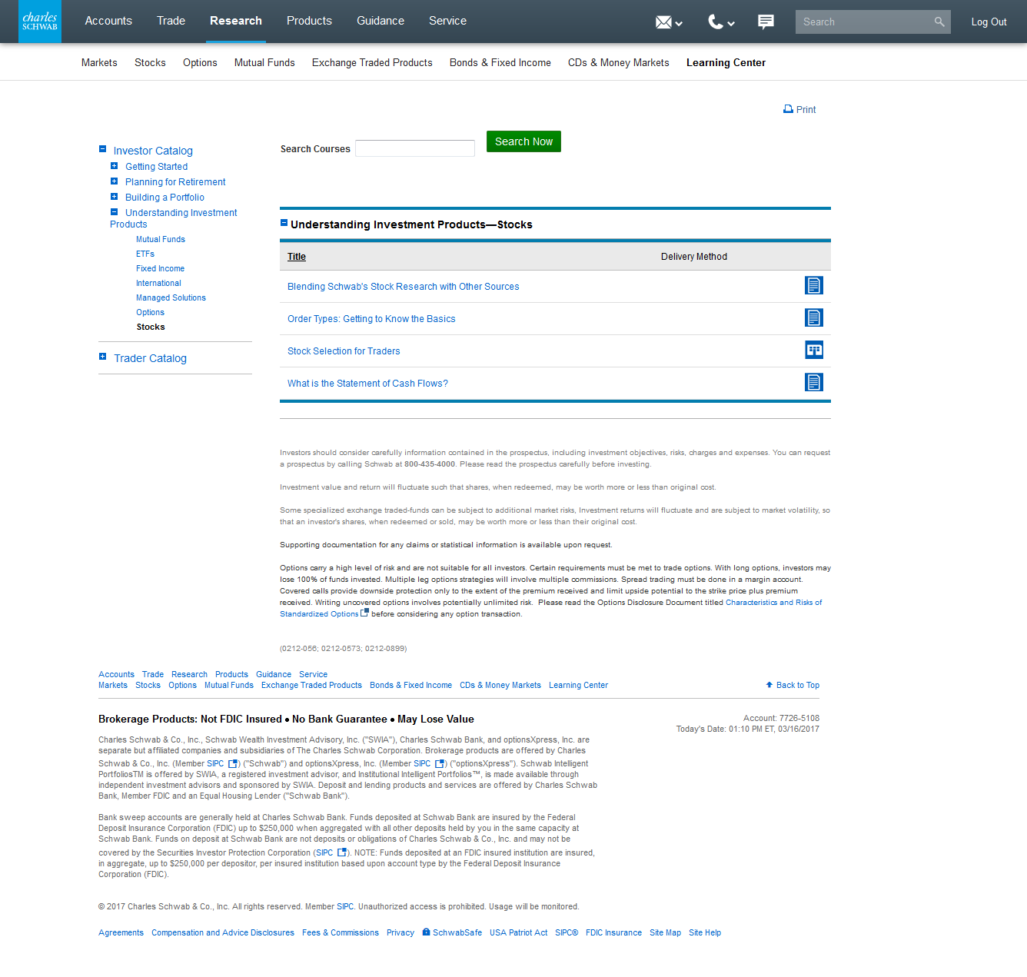This screenshot has width=1027, height=977.
Task: Click external link icon after optionsXpress Member SIPC
Action: pos(440,763)
